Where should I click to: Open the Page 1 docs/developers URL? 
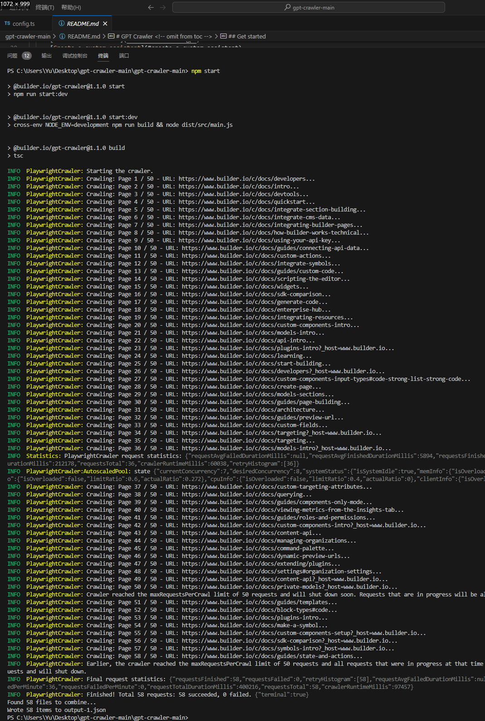[247, 179]
